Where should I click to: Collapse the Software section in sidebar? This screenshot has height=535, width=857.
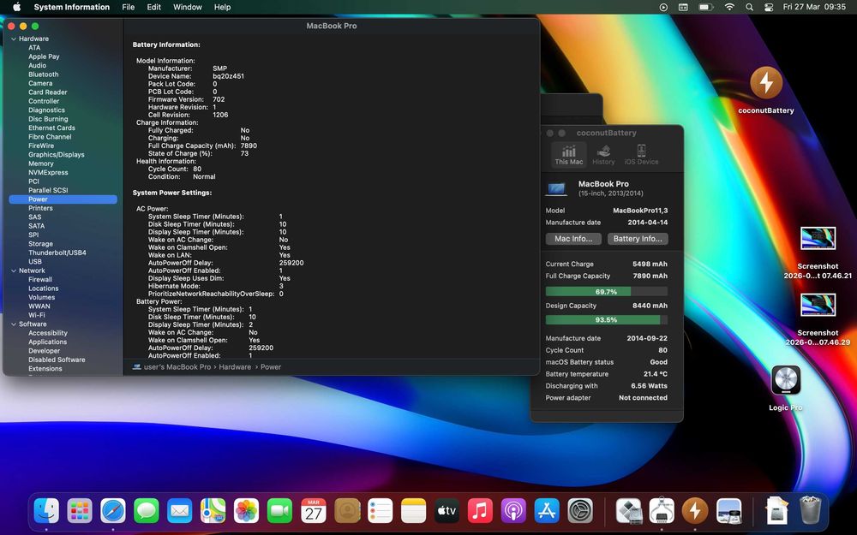(x=14, y=324)
